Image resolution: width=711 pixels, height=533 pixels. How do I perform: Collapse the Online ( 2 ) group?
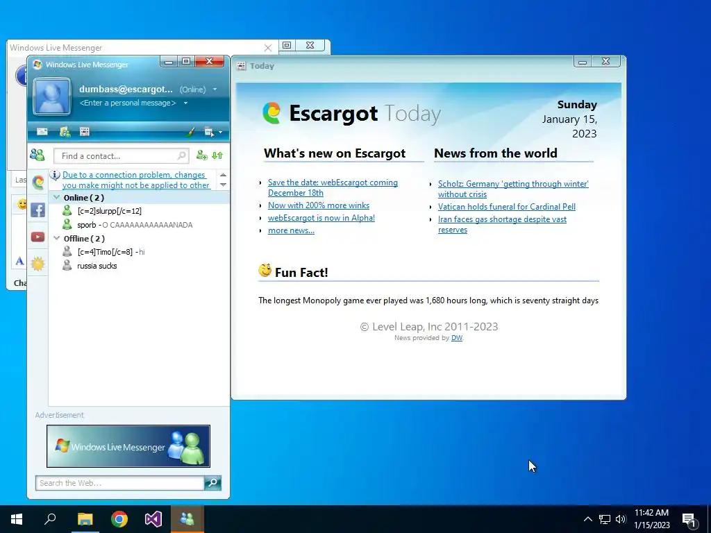[x=57, y=197]
